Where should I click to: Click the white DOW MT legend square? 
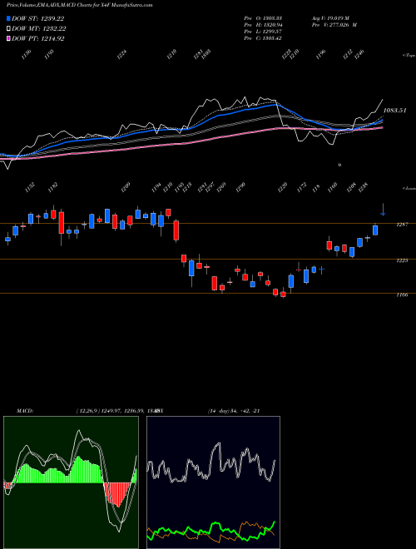click(x=9, y=29)
